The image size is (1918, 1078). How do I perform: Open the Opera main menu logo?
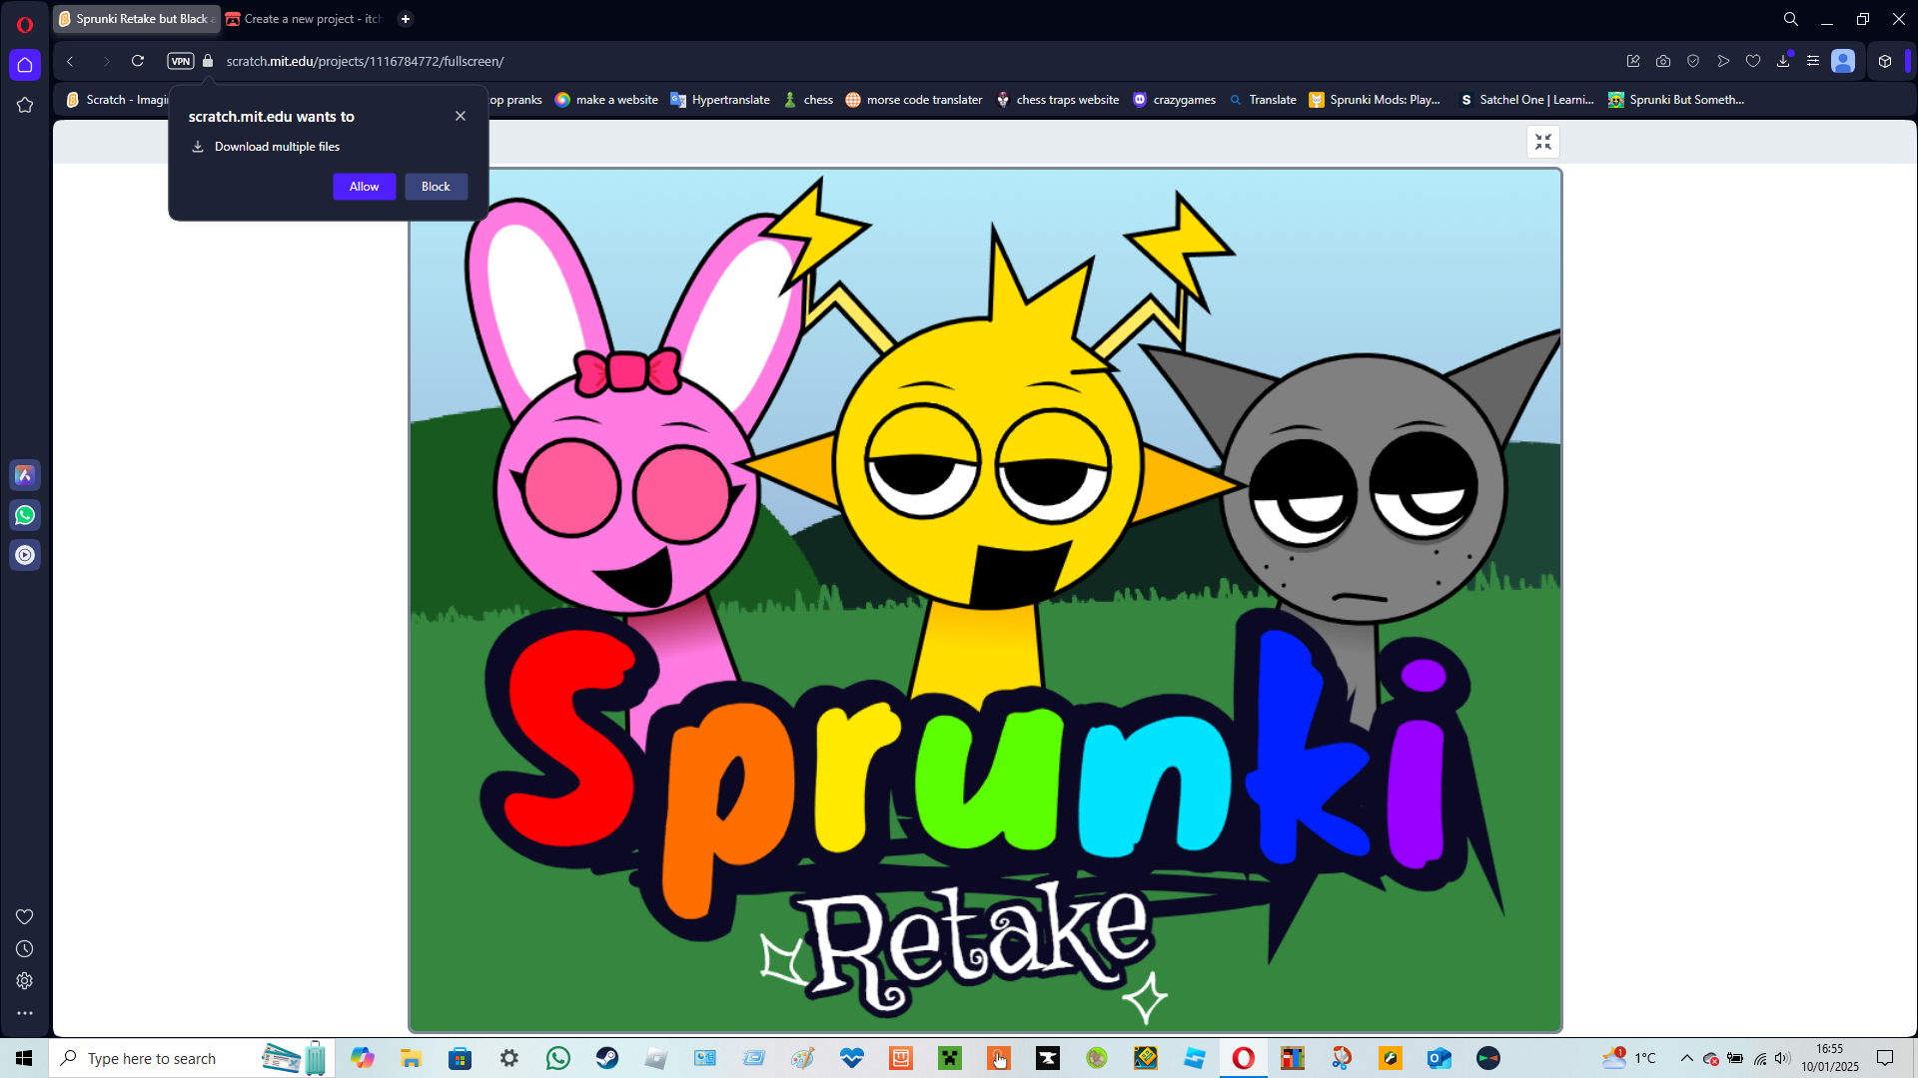coord(25,25)
